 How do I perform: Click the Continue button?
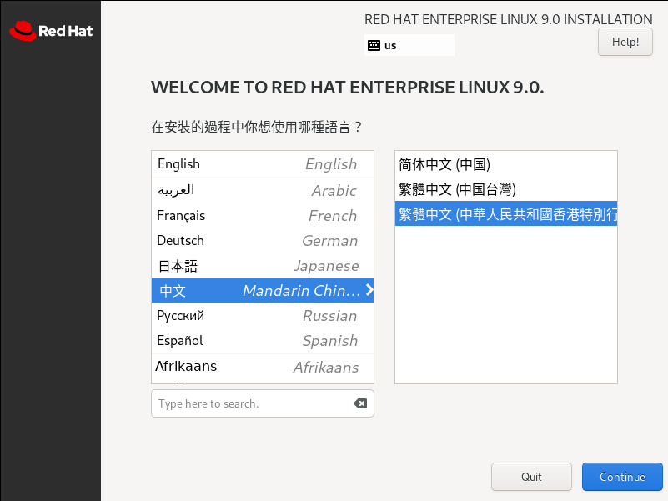click(x=622, y=476)
